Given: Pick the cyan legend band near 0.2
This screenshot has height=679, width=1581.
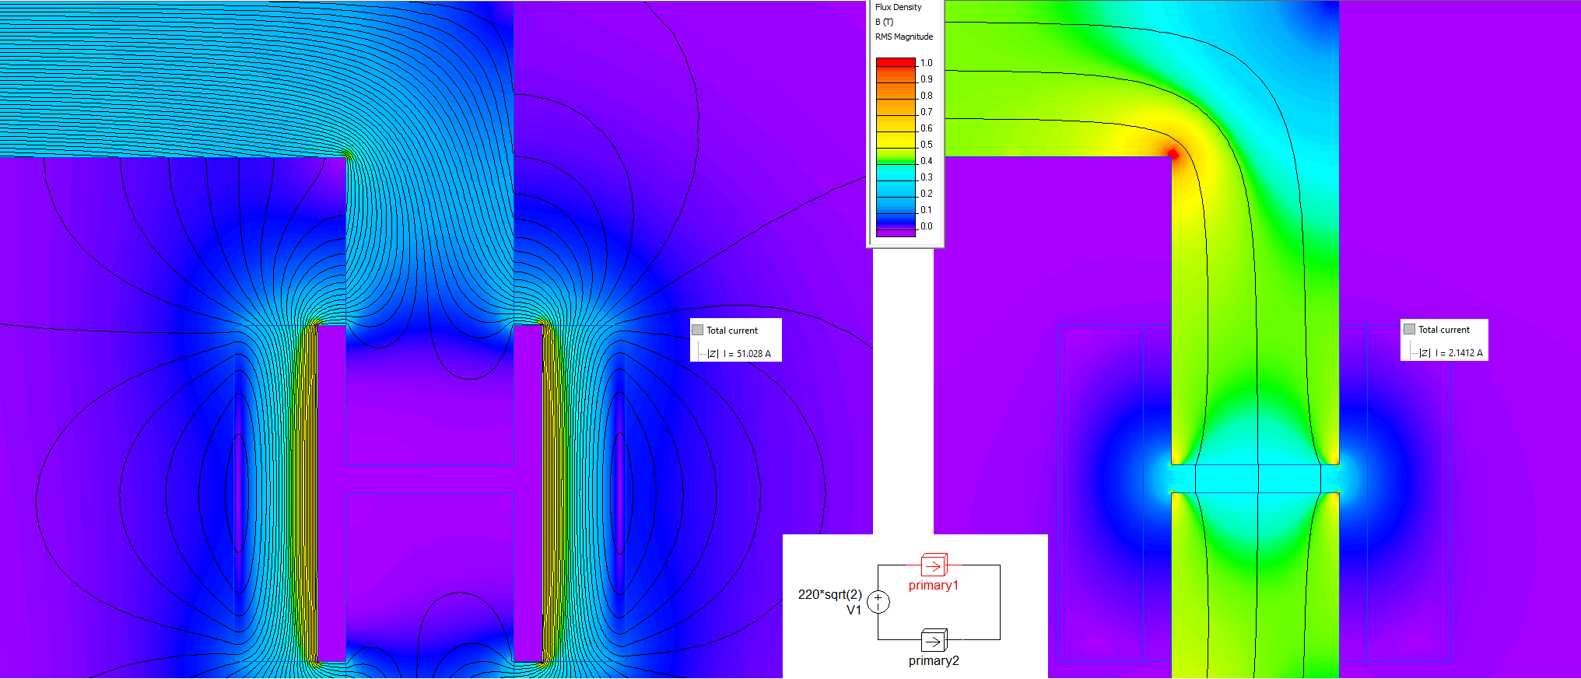Looking at the screenshot, I should tap(896, 190).
